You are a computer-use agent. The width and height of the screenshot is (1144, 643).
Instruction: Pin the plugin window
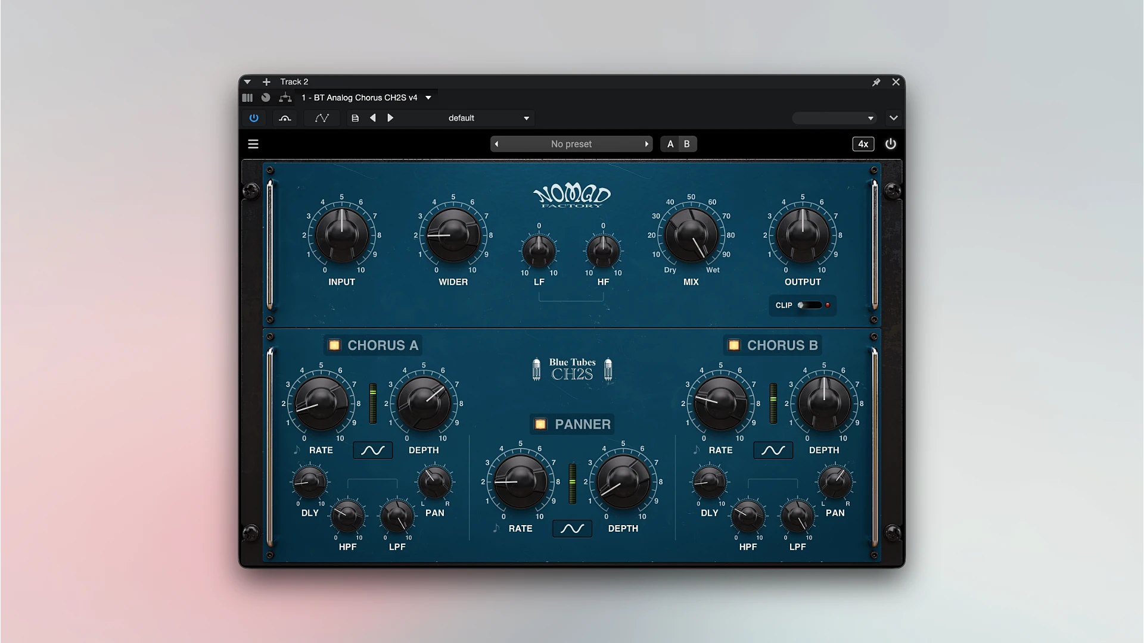[x=876, y=82]
